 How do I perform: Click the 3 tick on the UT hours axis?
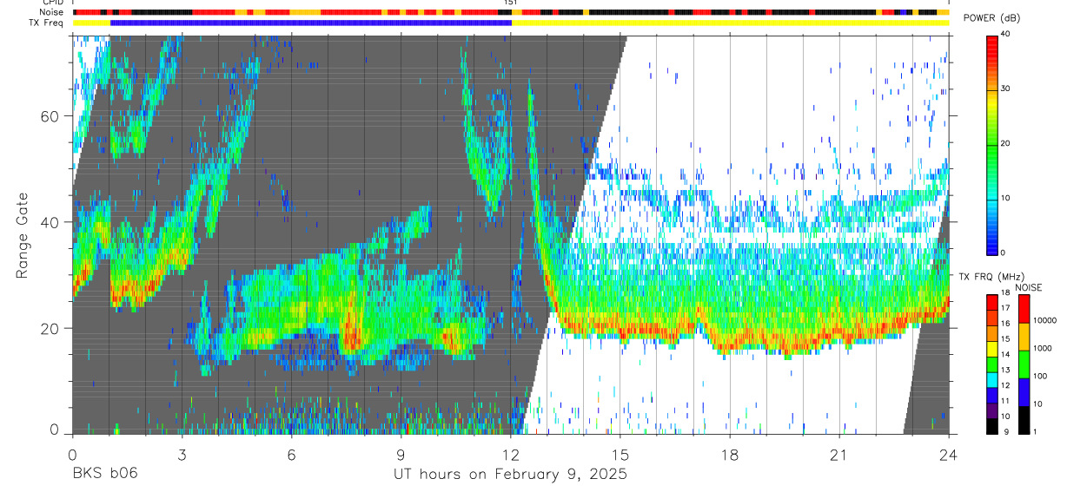(182, 455)
